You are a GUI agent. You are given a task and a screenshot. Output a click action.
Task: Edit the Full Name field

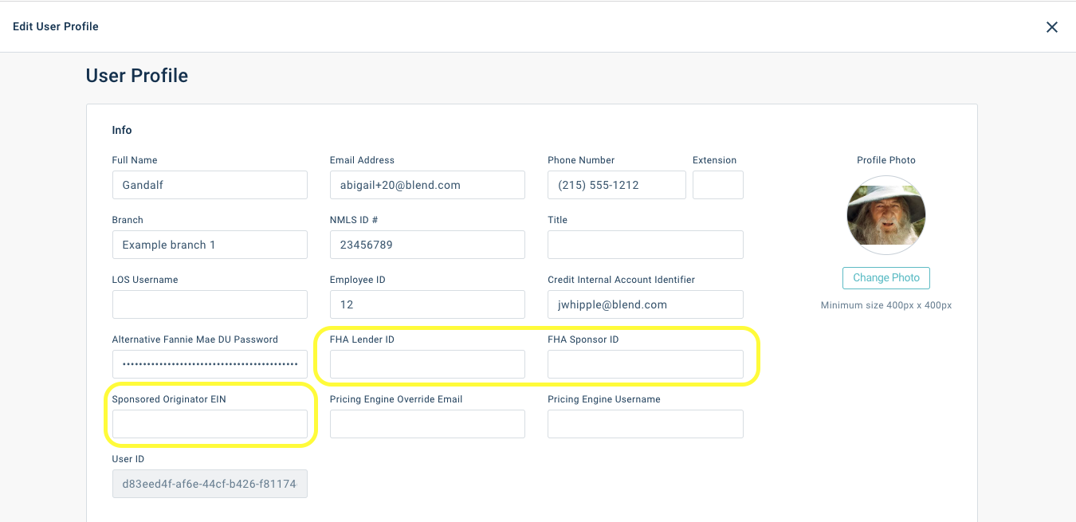tap(210, 185)
